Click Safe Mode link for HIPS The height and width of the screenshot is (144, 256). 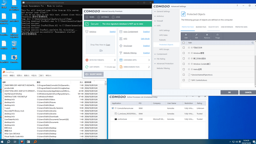[x=145, y=39]
